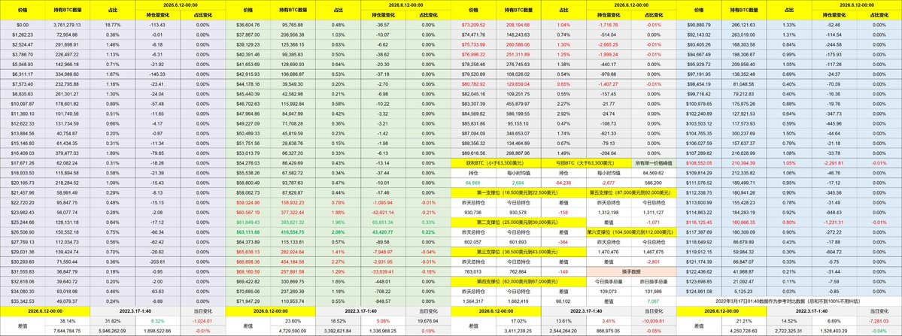Select the 18.77% share cell
902x336 pixels.
113,25
